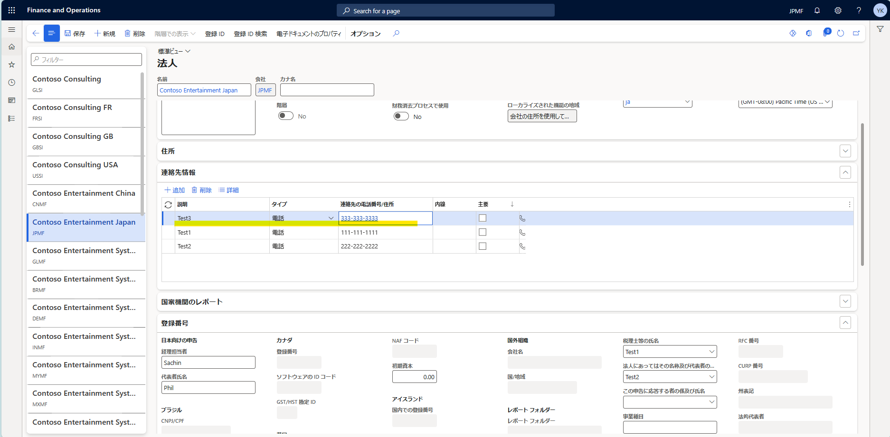Click 追加 in contact info
890x437 pixels.
coord(174,190)
